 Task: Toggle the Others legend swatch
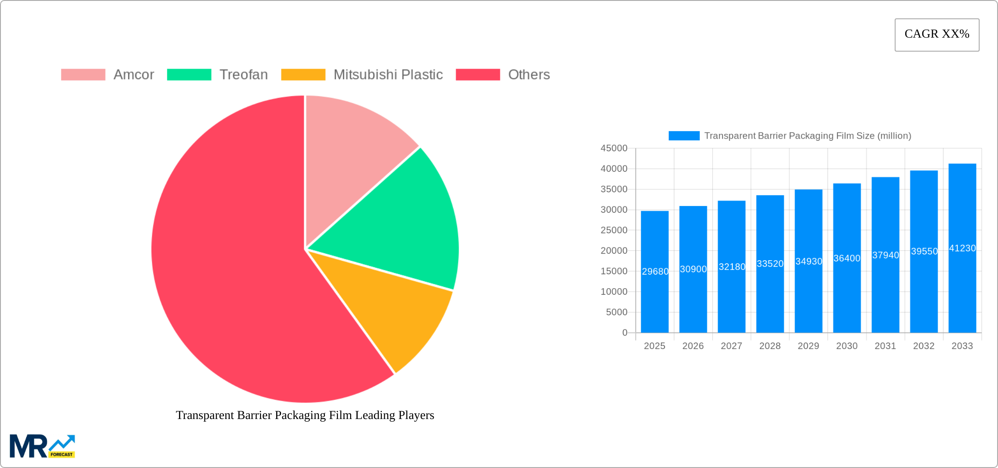click(478, 75)
